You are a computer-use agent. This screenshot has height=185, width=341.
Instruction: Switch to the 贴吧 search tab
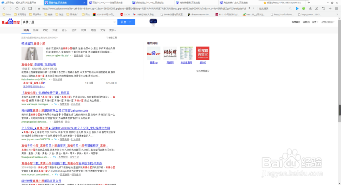(x=45, y=30)
